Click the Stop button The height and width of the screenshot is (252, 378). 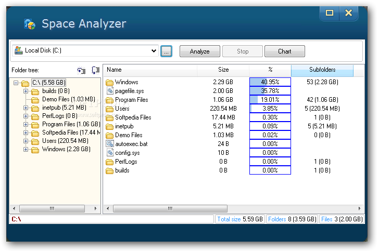[x=243, y=51]
